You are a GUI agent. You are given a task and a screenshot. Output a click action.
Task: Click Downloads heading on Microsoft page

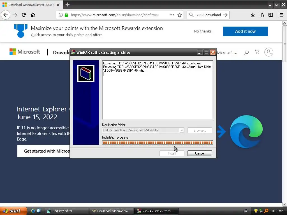click(x=61, y=52)
